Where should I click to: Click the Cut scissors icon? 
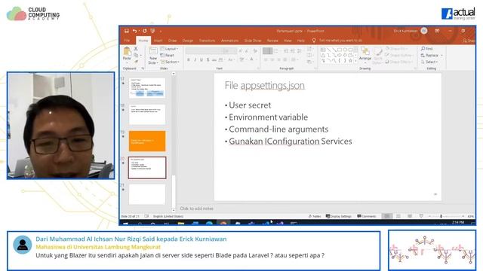click(136, 49)
